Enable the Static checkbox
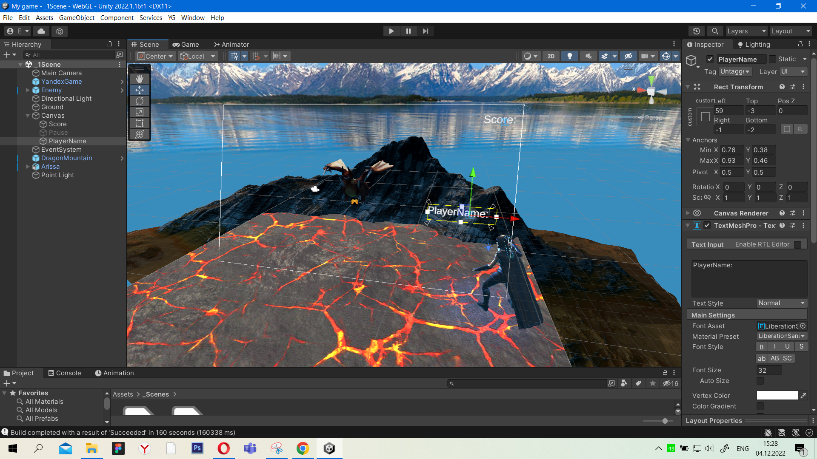This screenshot has height=459, width=817. (x=772, y=59)
